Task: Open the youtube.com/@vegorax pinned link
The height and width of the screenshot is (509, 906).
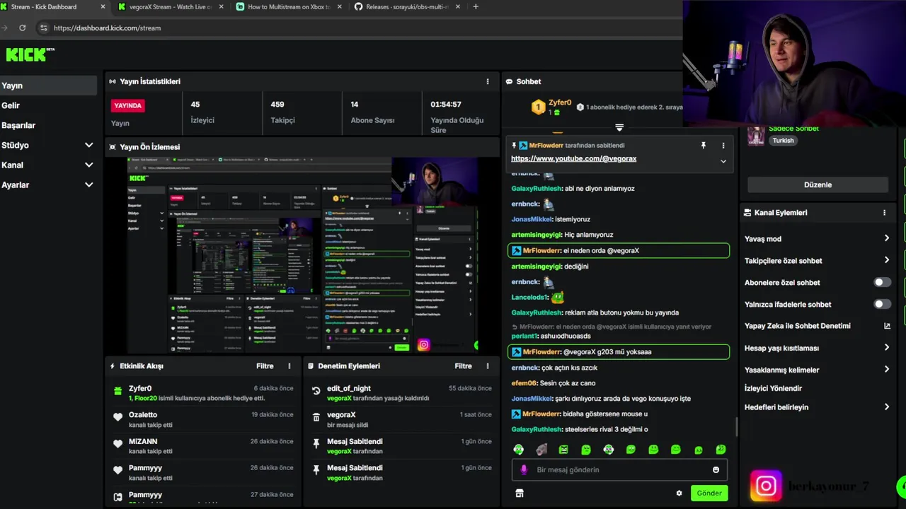Action: coord(573,158)
